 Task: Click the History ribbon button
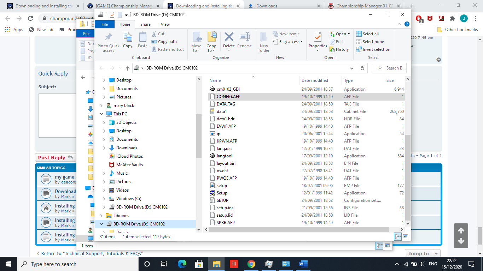[339, 49]
